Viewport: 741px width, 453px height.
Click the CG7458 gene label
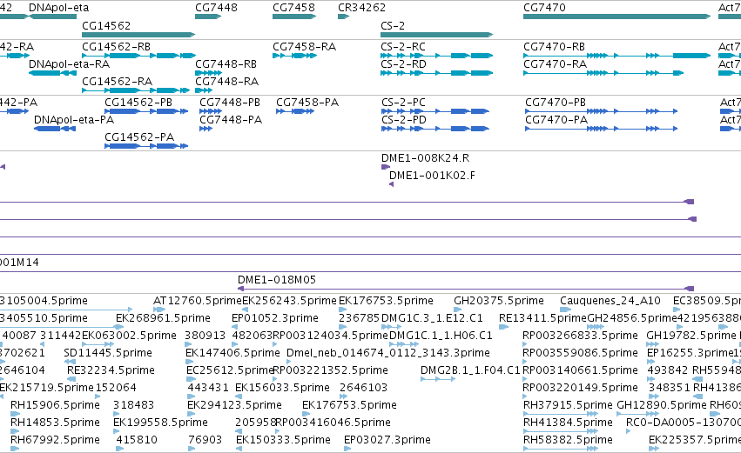point(293,8)
